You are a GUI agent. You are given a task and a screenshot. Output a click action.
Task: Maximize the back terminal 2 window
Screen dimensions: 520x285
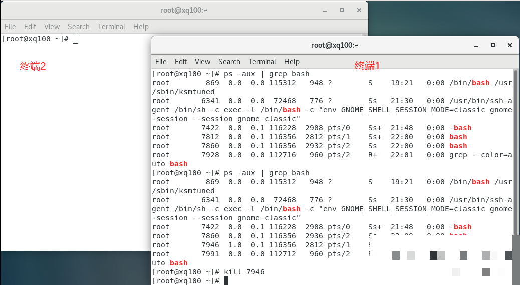click(342, 10)
